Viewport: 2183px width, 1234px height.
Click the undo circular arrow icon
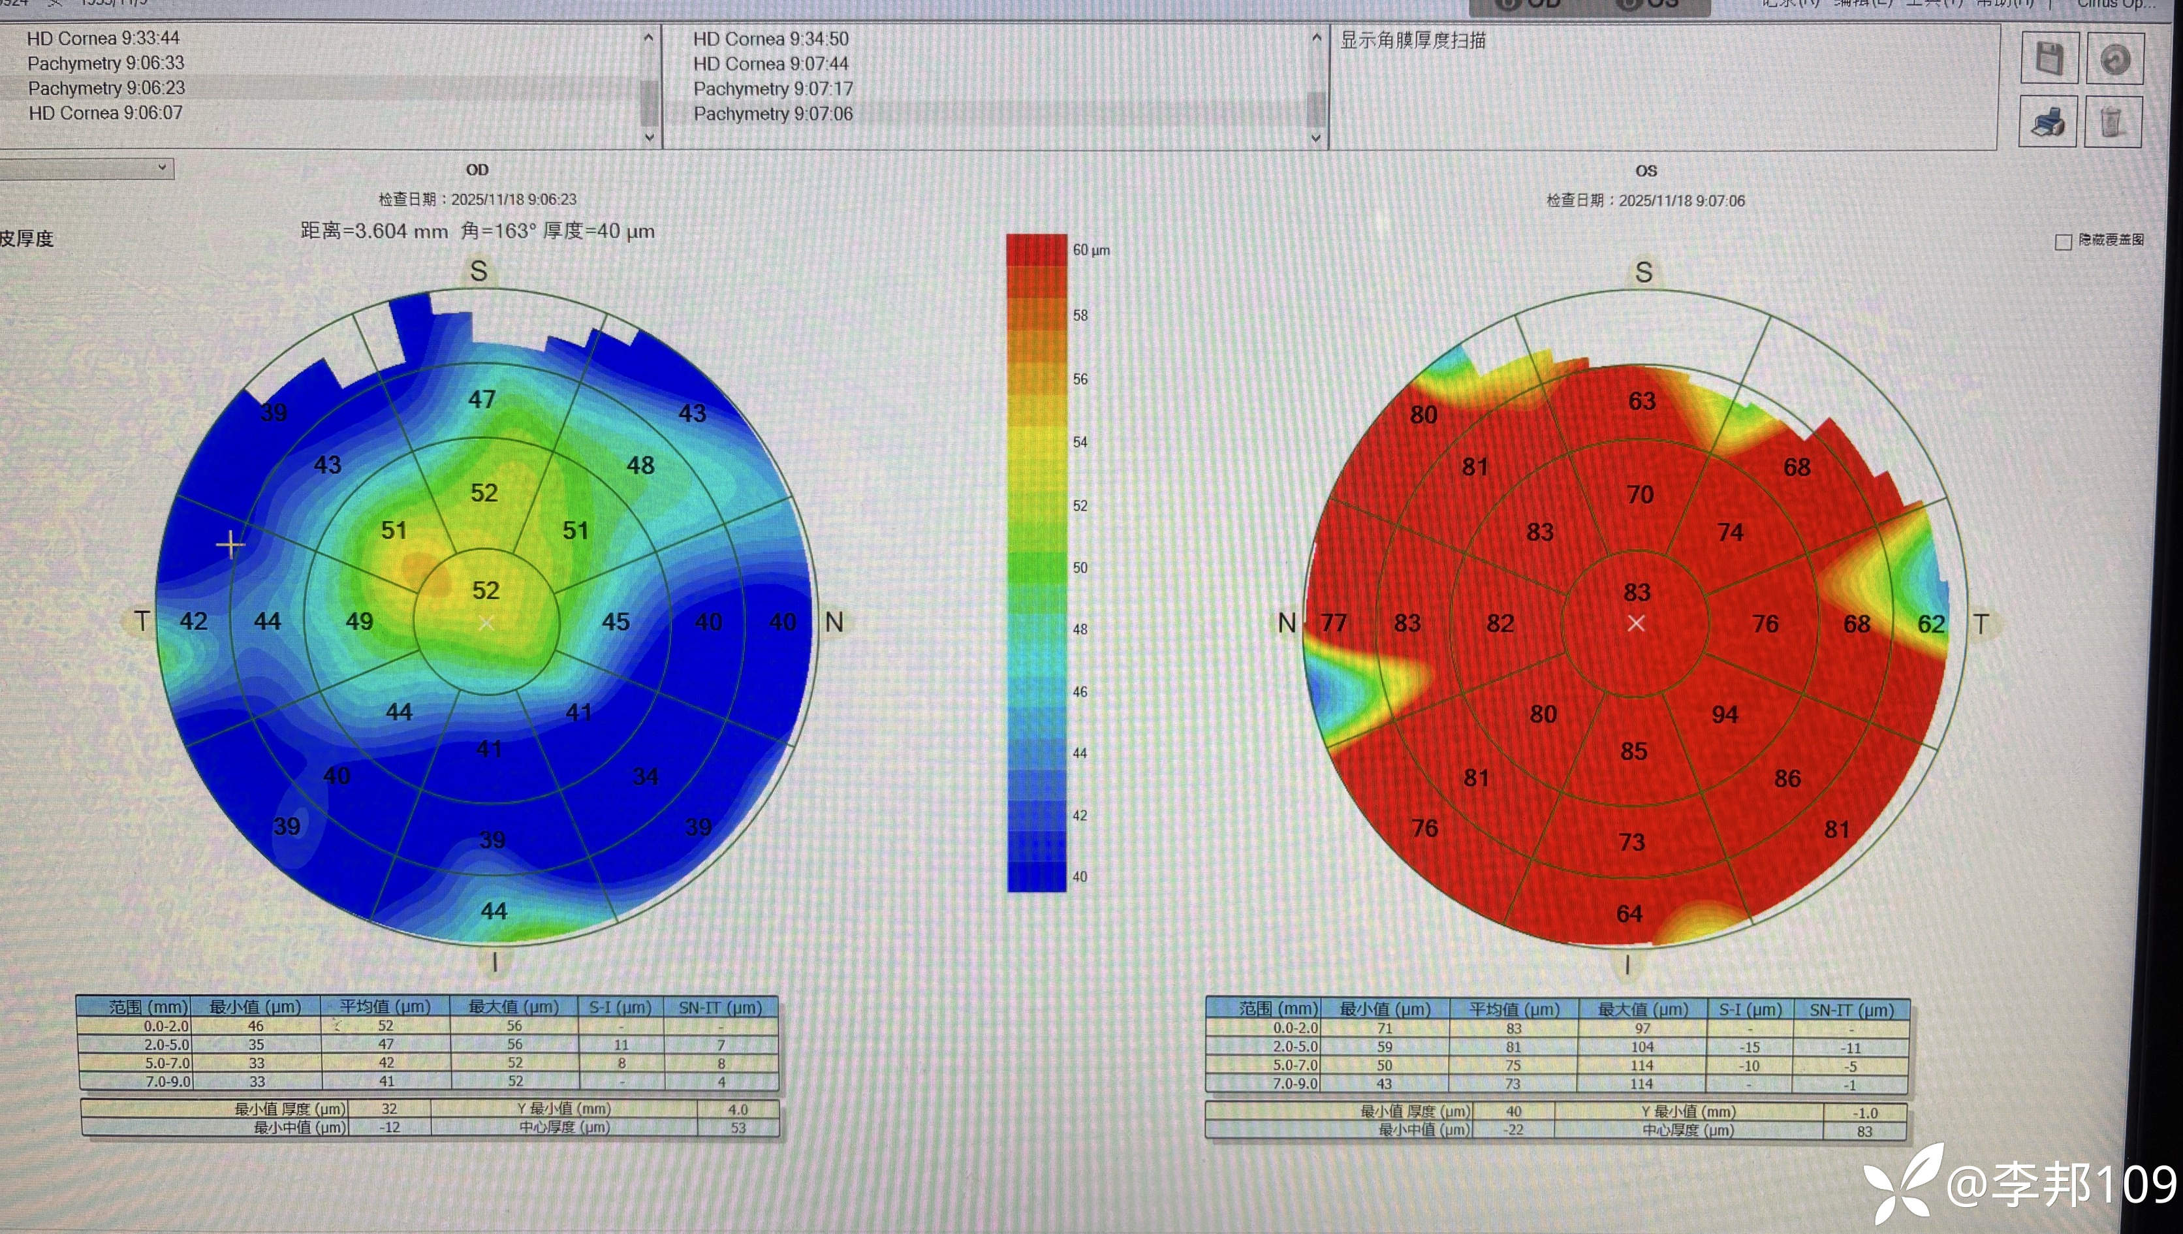2114,59
